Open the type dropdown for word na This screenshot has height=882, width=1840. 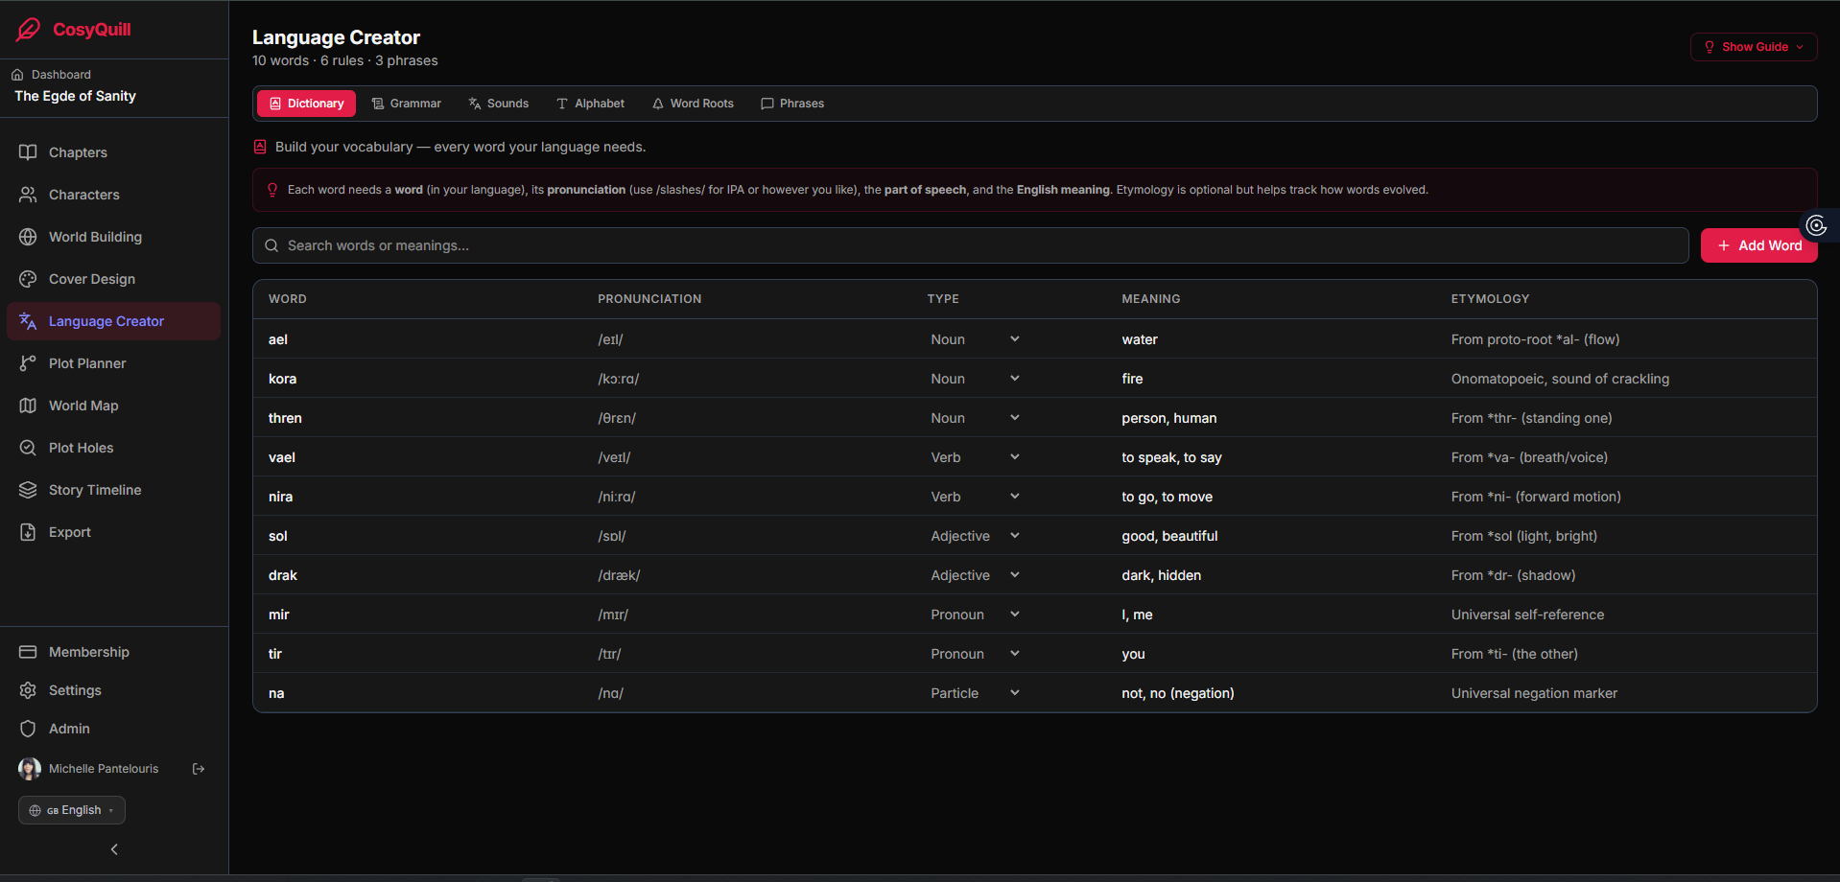975,693
